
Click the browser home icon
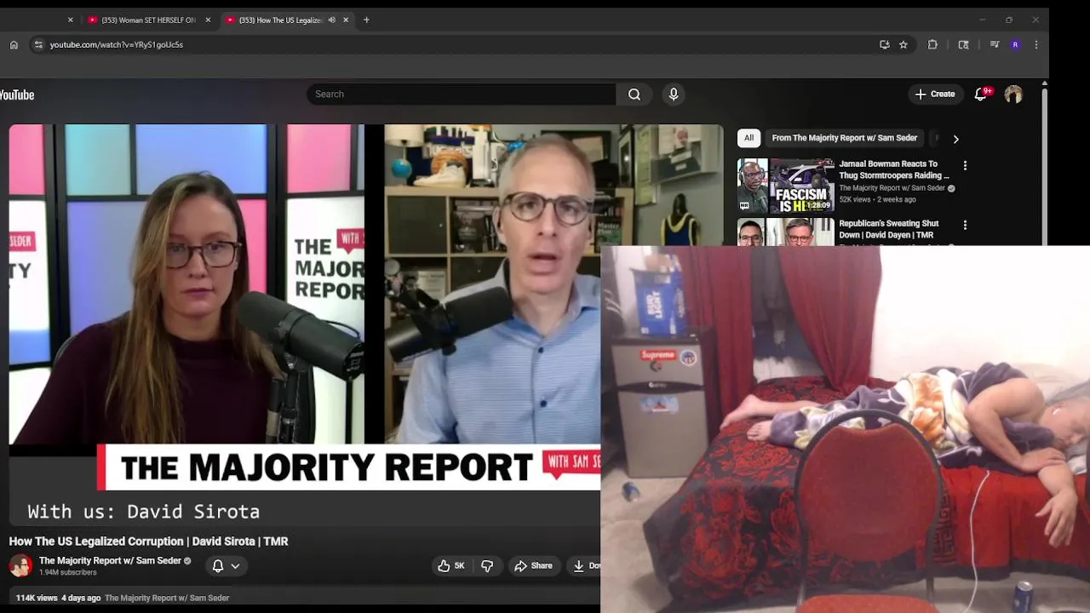(x=14, y=44)
